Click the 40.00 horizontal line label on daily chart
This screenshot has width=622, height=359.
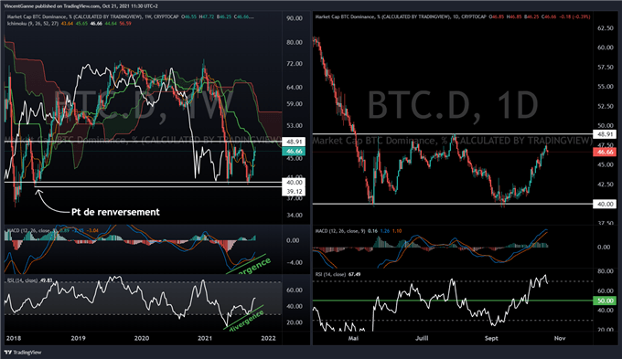[606, 204]
